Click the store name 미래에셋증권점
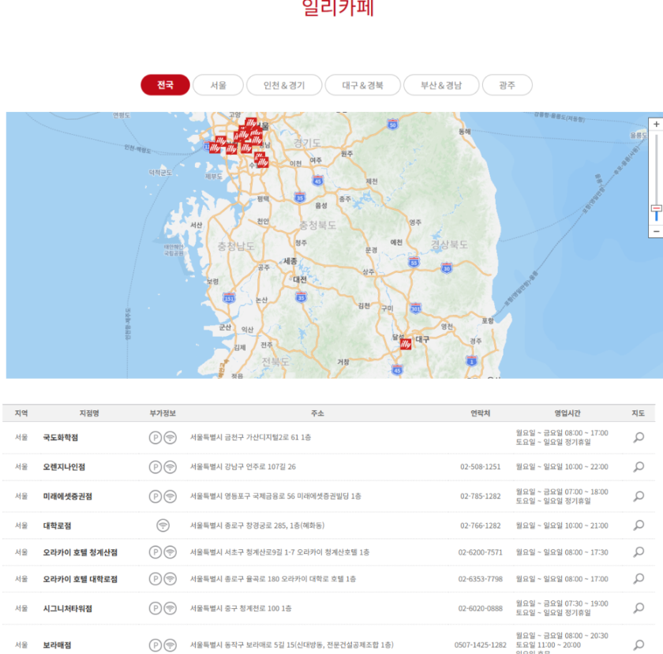663x654 pixels. click(x=68, y=496)
